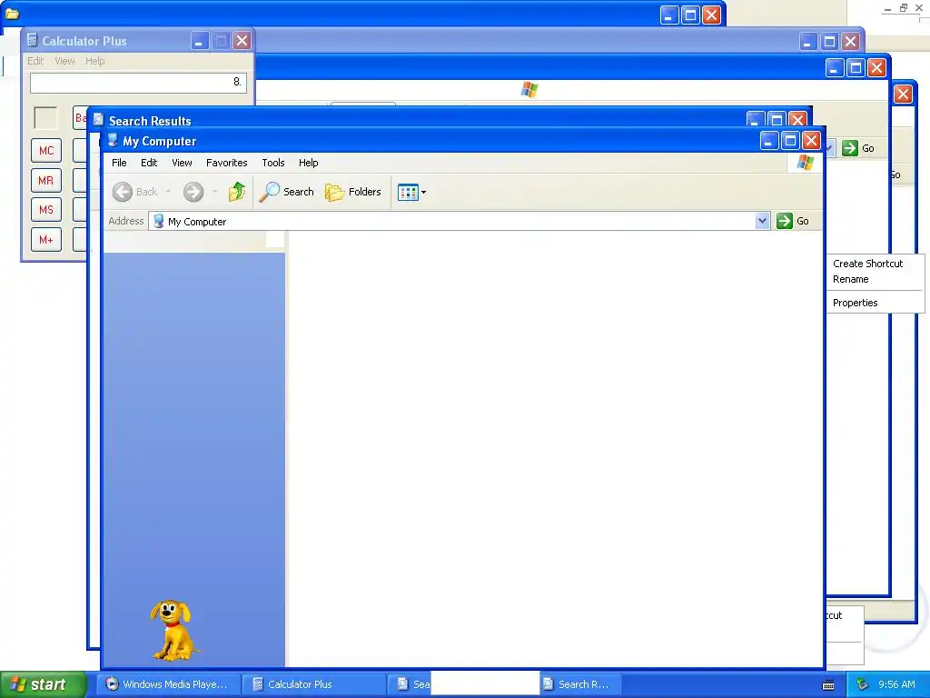The height and width of the screenshot is (698, 930).
Task: Close the Search Results window
Action: (797, 119)
